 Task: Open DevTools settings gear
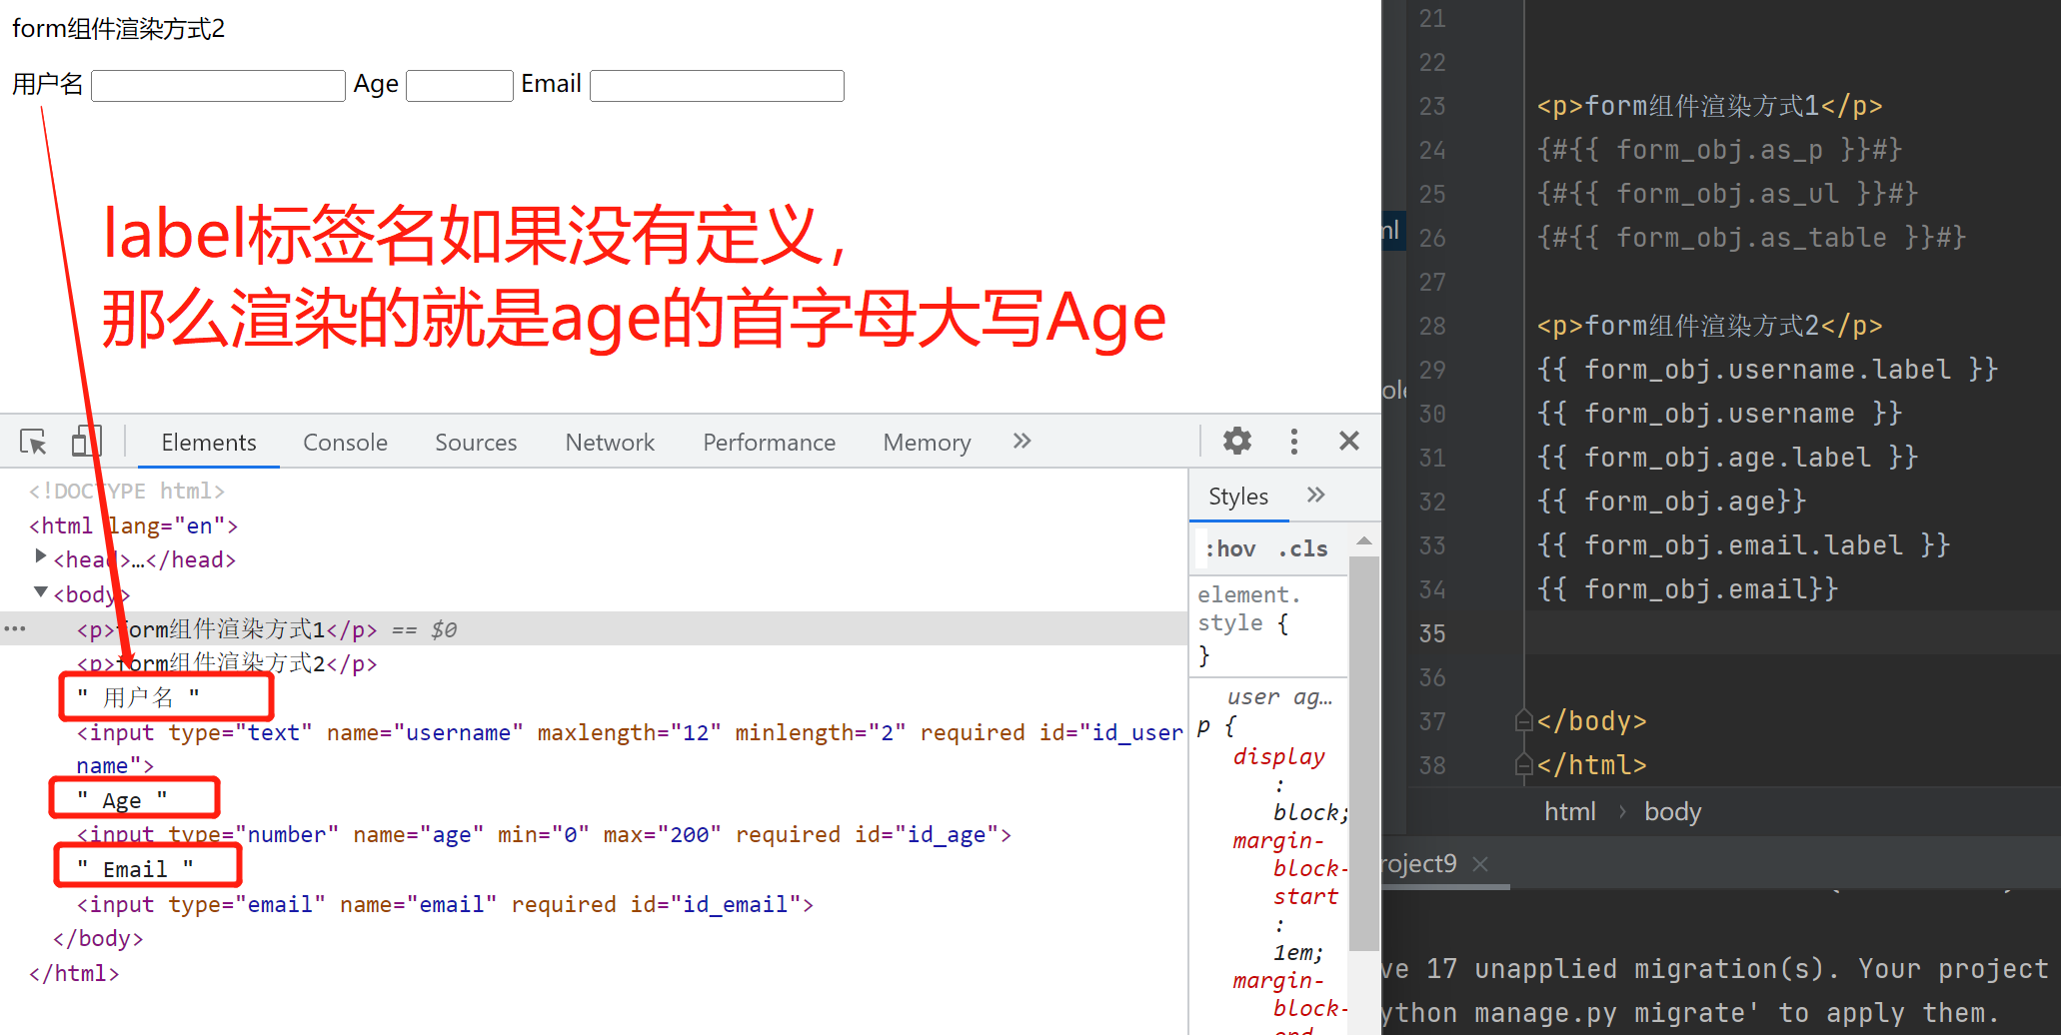tap(1237, 441)
